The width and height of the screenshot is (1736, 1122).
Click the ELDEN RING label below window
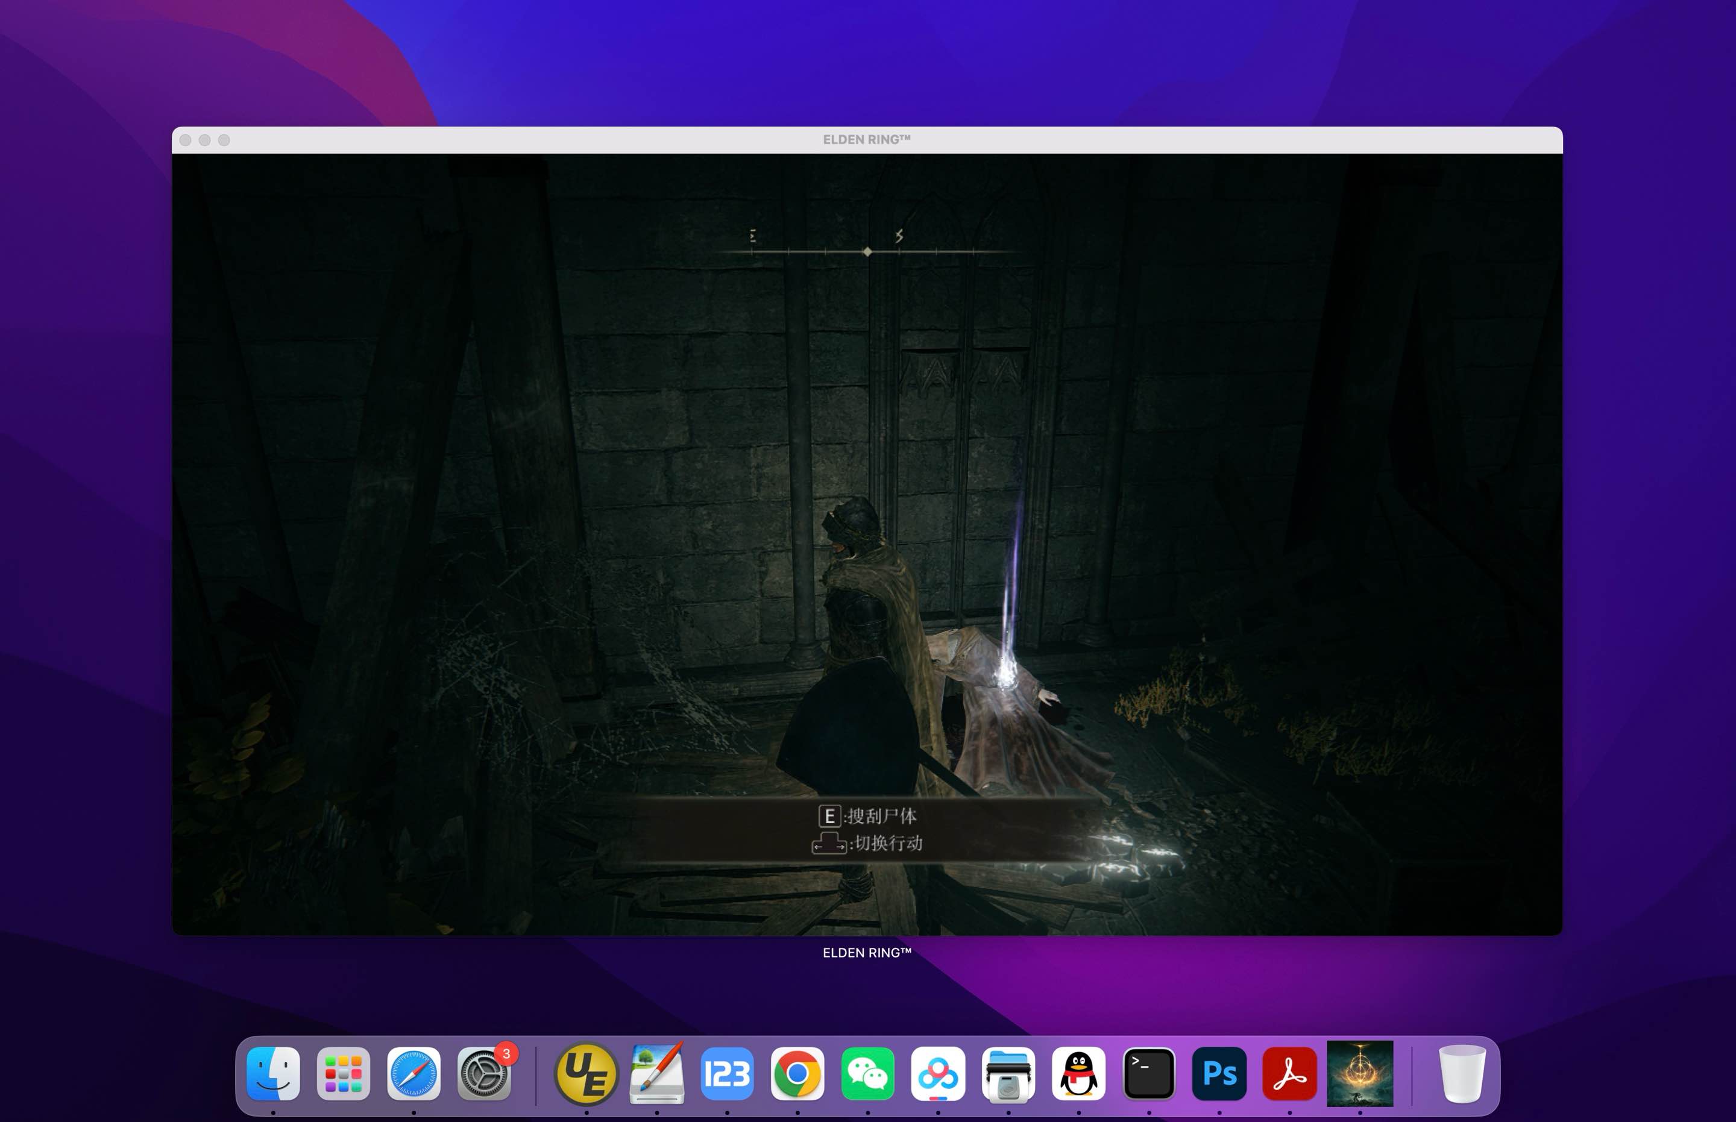coord(867,952)
